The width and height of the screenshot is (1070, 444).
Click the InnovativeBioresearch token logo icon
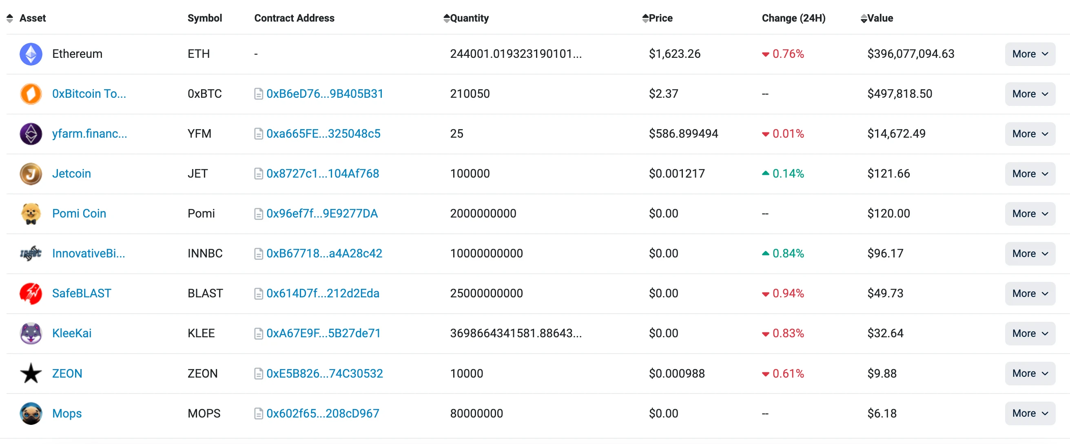point(31,253)
